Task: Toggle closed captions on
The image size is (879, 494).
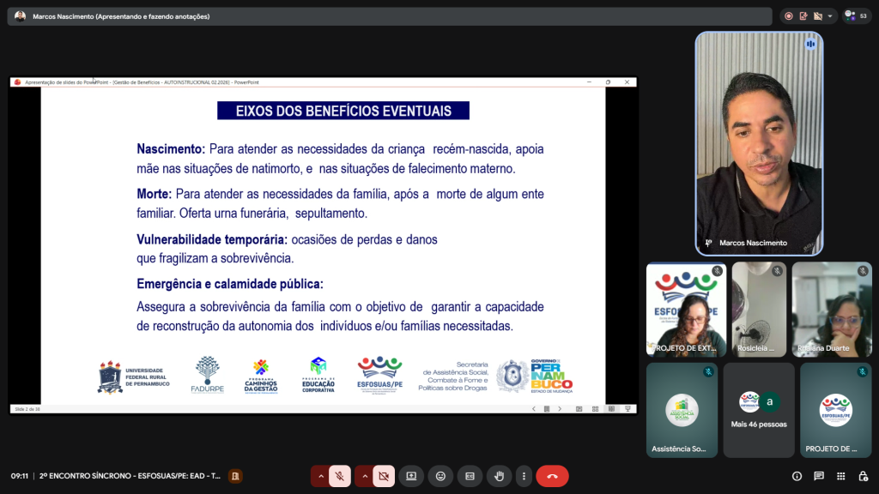Action: [470, 476]
